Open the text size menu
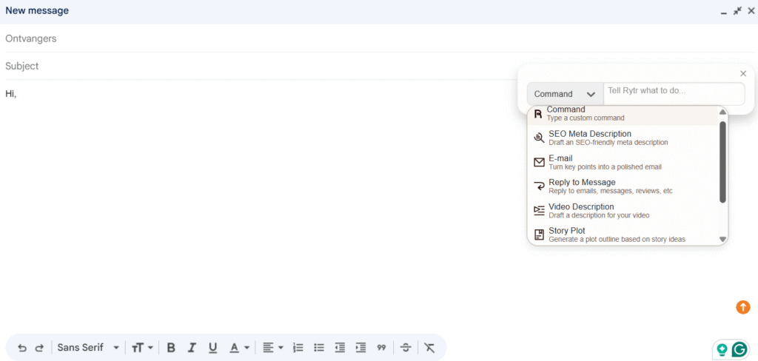 [143, 348]
